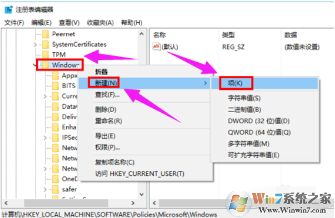Open the 收藏夹(A) menu

tap(100, 23)
